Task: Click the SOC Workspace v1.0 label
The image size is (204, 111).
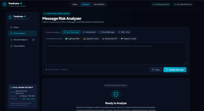Action: (21, 19)
